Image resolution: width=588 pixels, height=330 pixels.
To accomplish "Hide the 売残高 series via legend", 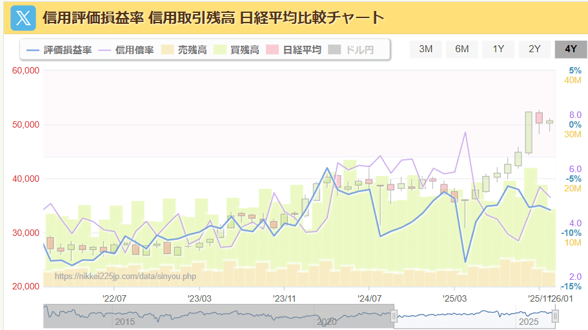I will click(x=184, y=50).
